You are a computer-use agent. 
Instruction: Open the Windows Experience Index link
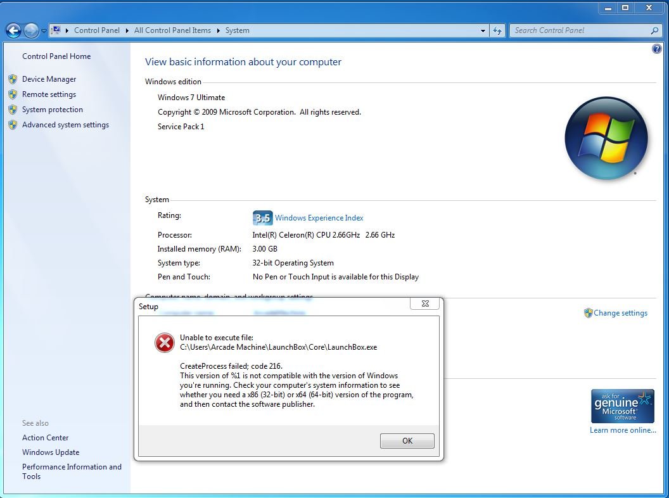coord(319,217)
